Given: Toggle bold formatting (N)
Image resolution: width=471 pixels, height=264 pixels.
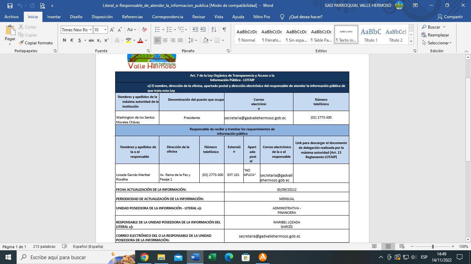Looking at the screenshot, I should (64, 40).
